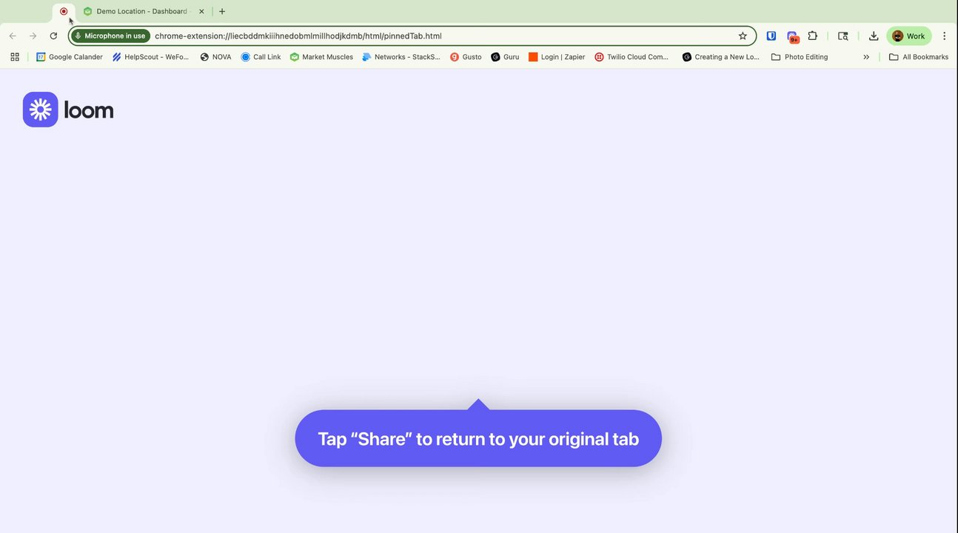The height and width of the screenshot is (533, 958).
Task: Click the address bar URL field
Action: [444, 36]
